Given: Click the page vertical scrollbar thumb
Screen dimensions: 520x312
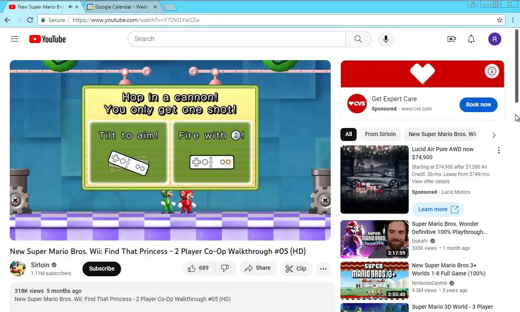Looking at the screenshot, I should pos(517,66).
